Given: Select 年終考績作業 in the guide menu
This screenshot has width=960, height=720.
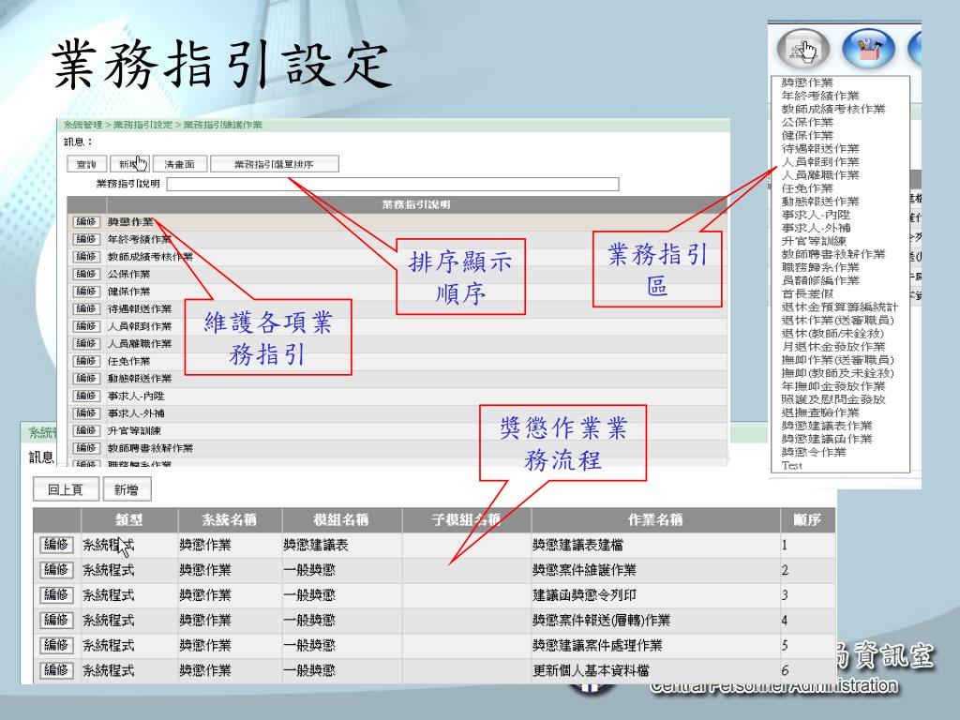Looking at the screenshot, I should click(820, 97).
